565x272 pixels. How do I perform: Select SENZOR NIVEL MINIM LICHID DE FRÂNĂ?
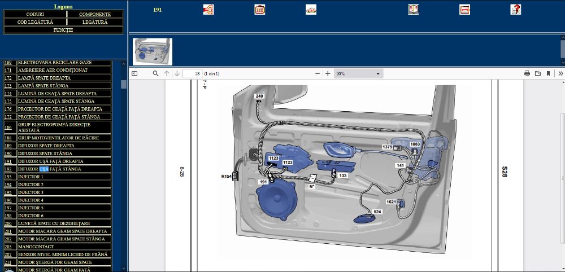64,255
